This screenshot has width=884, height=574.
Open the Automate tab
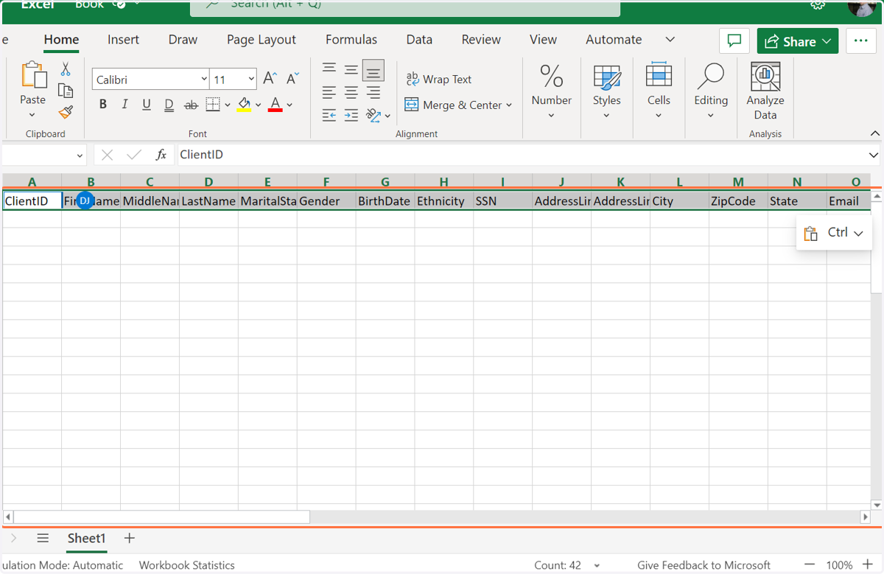pyautogui.click(x=614, y=40)
